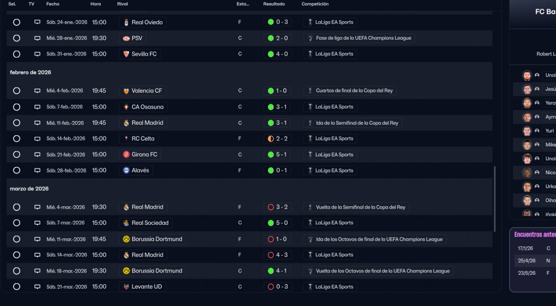Sort by the Competición column header

(x=315, y=4)
